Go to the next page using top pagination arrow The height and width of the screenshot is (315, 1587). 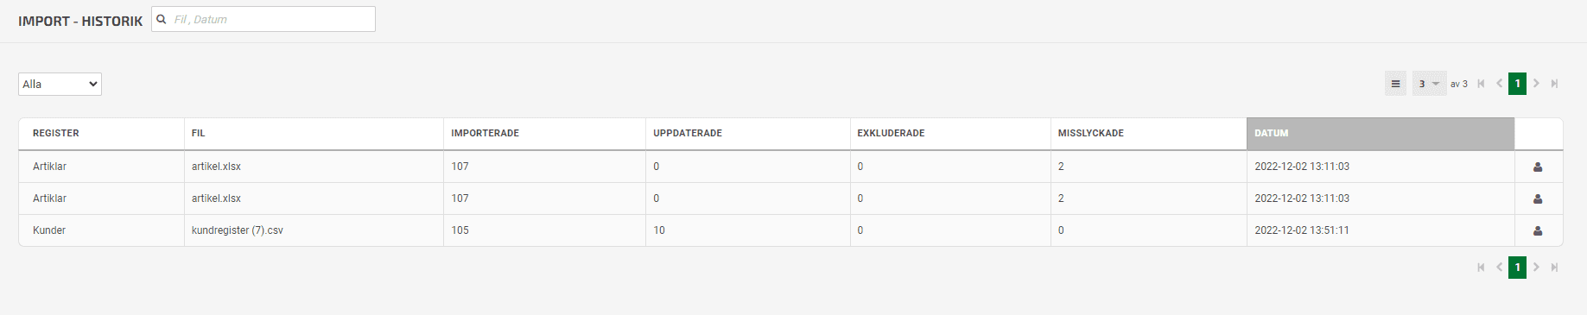(x=1536, y=84)
